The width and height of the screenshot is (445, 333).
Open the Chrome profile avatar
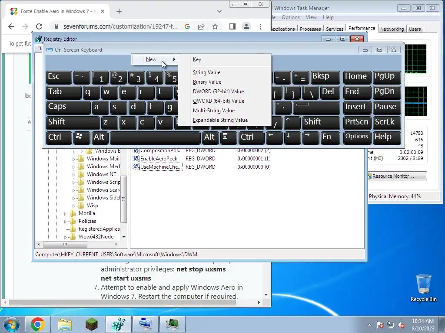point(246,26)
